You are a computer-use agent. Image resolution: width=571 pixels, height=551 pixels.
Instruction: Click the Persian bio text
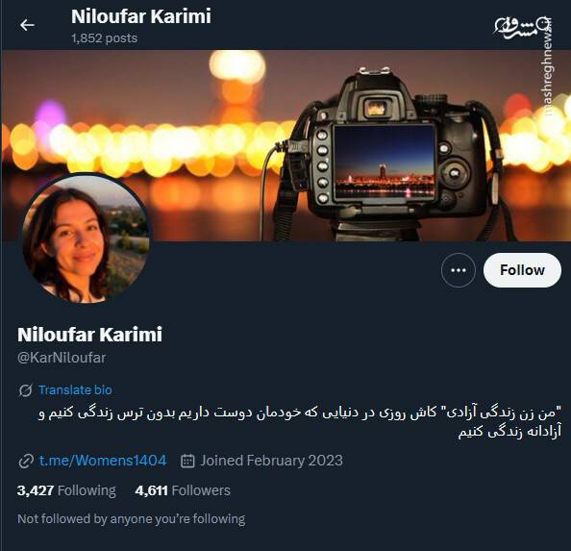(300, 422)
